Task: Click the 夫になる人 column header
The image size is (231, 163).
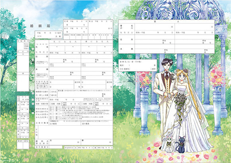Action: click(x=65, y=42)
